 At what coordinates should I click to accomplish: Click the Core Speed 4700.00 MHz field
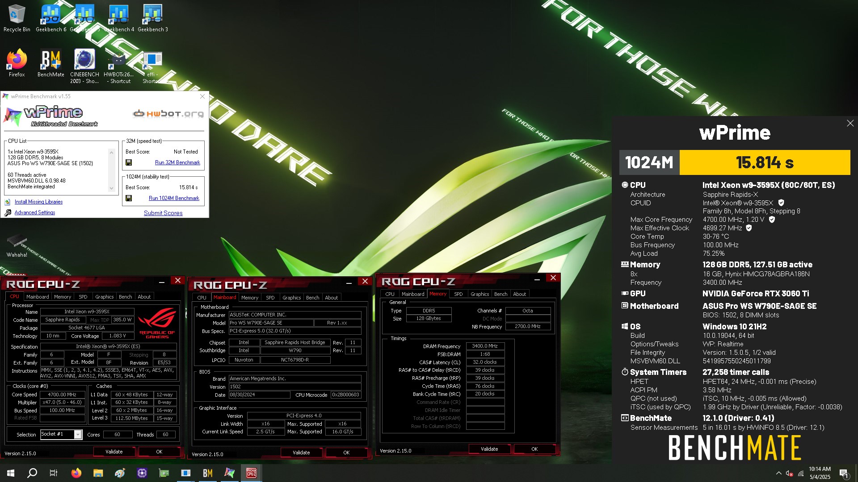point(63,395)
